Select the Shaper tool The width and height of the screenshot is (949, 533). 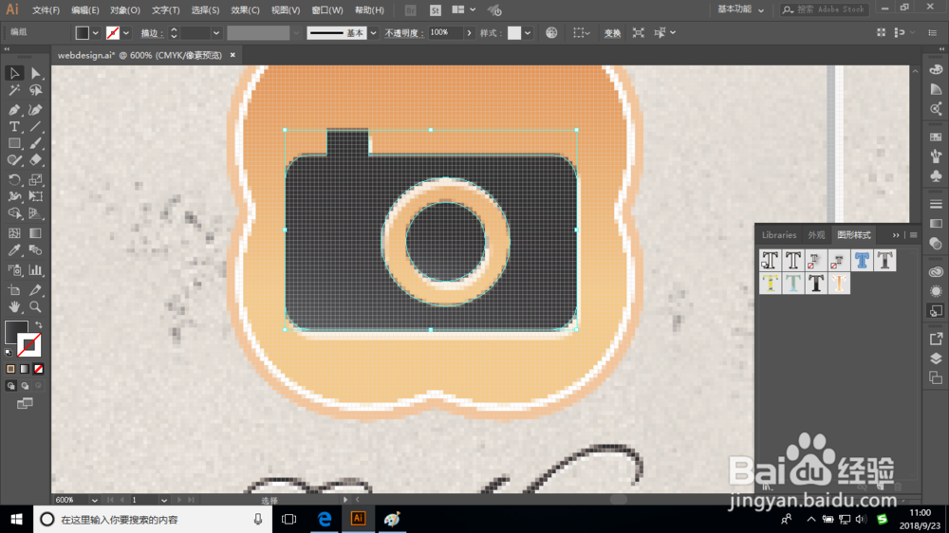click(14, 160)
